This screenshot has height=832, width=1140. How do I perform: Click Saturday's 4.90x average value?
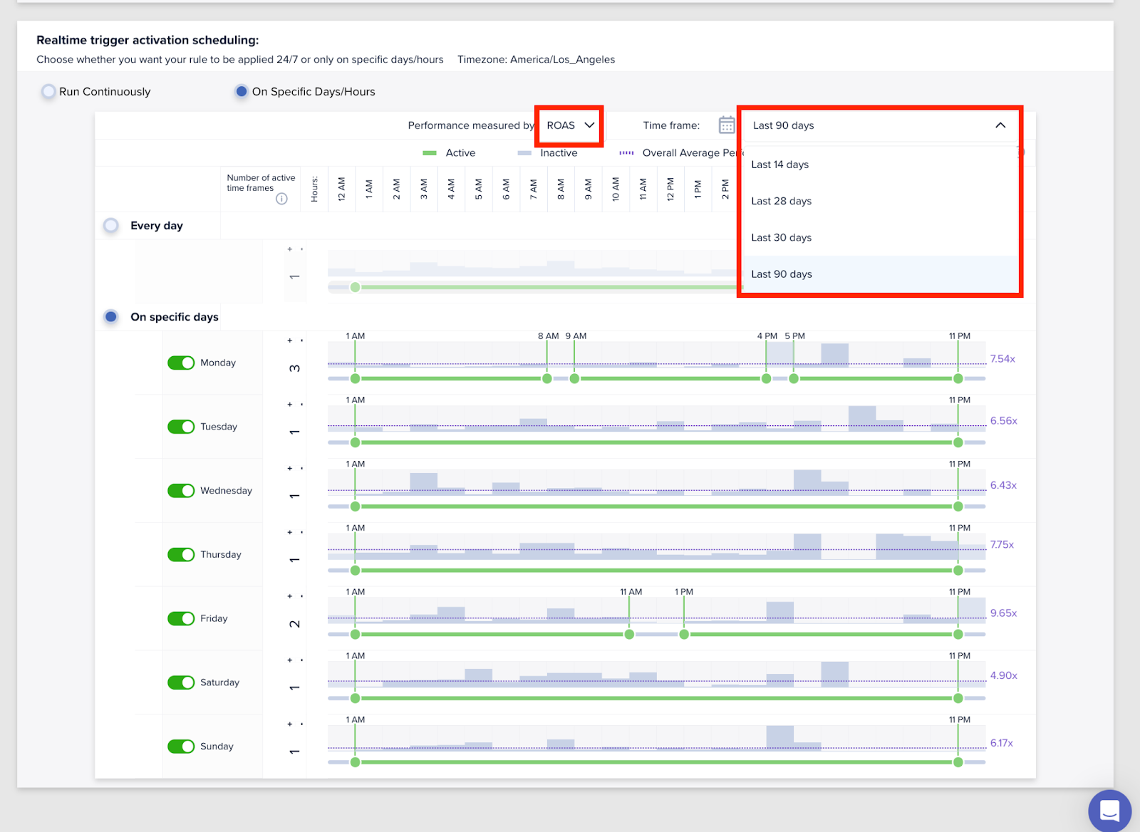coord(1003,675)
